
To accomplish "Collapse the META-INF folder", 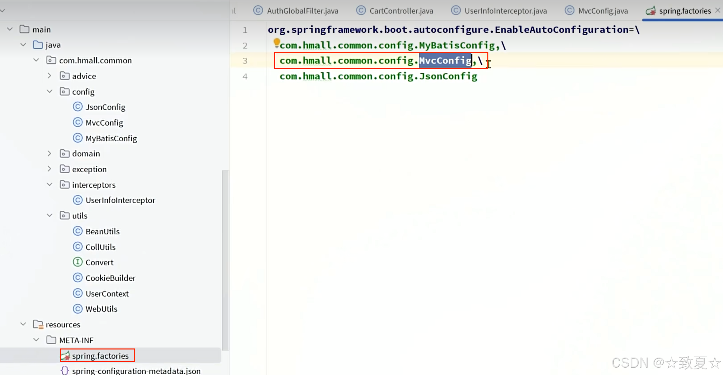I will [x=36, y=340].
